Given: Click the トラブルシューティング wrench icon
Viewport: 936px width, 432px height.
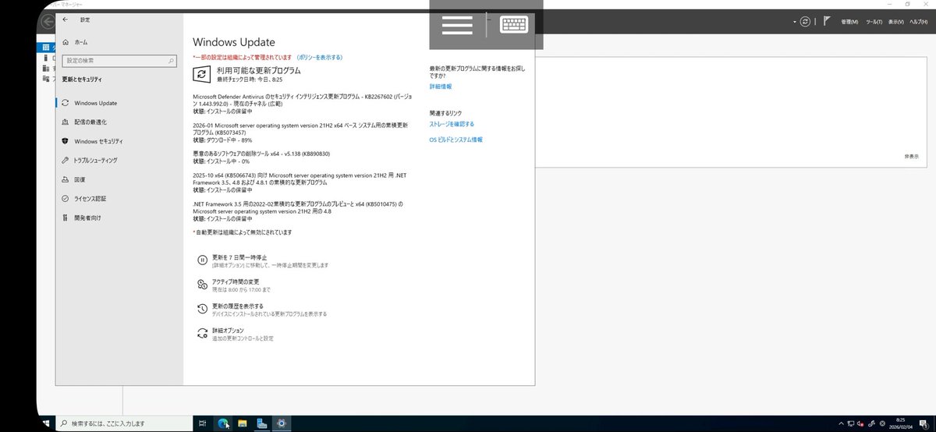Looking at the screenshot, I should [66, 160].
